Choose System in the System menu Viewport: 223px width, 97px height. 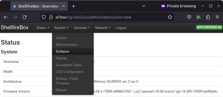(x=73, y=38)
